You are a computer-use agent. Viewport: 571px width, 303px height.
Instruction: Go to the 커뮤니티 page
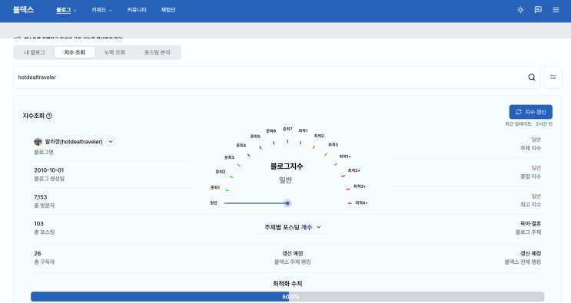(x=137, y=10)
